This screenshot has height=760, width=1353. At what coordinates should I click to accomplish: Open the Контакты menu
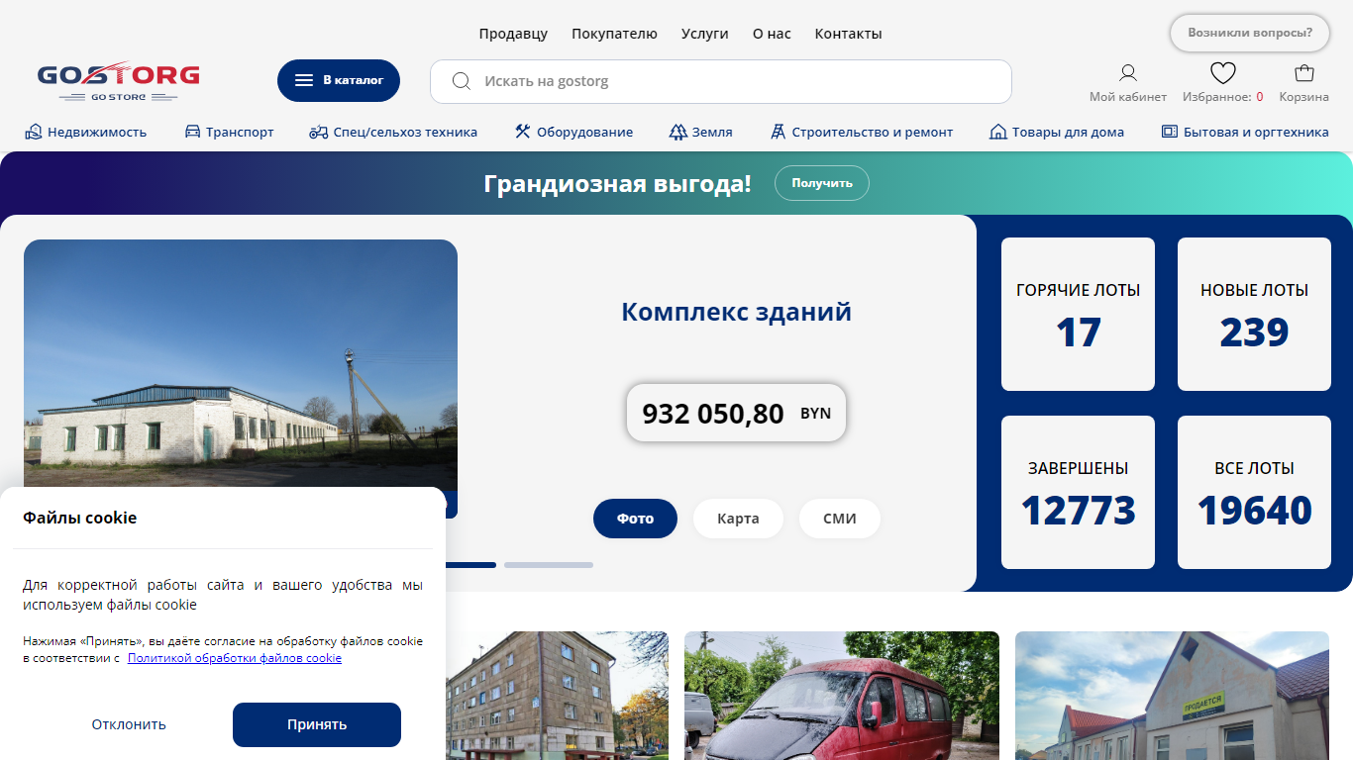848,34
